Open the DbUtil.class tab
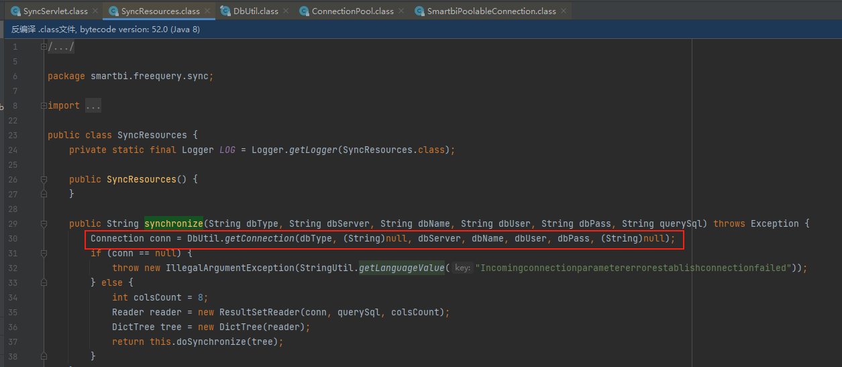842x367 pixels. click(x=256, y=11)
